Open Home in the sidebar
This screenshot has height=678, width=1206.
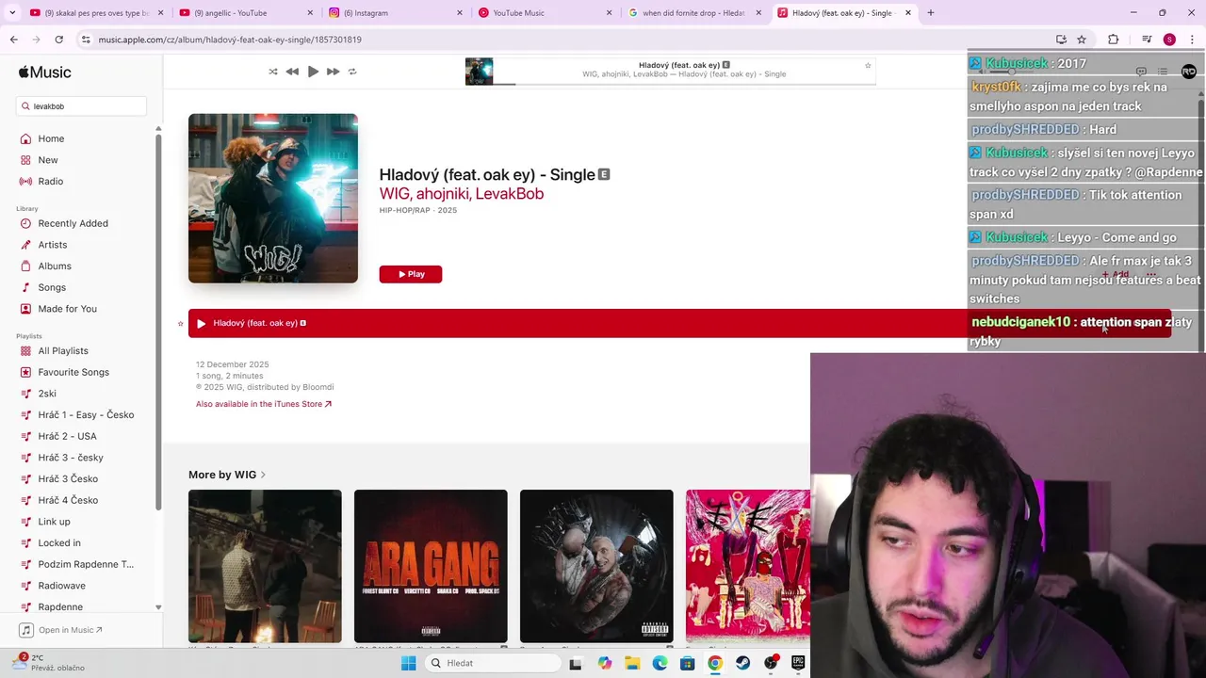(x=51, y=138)
